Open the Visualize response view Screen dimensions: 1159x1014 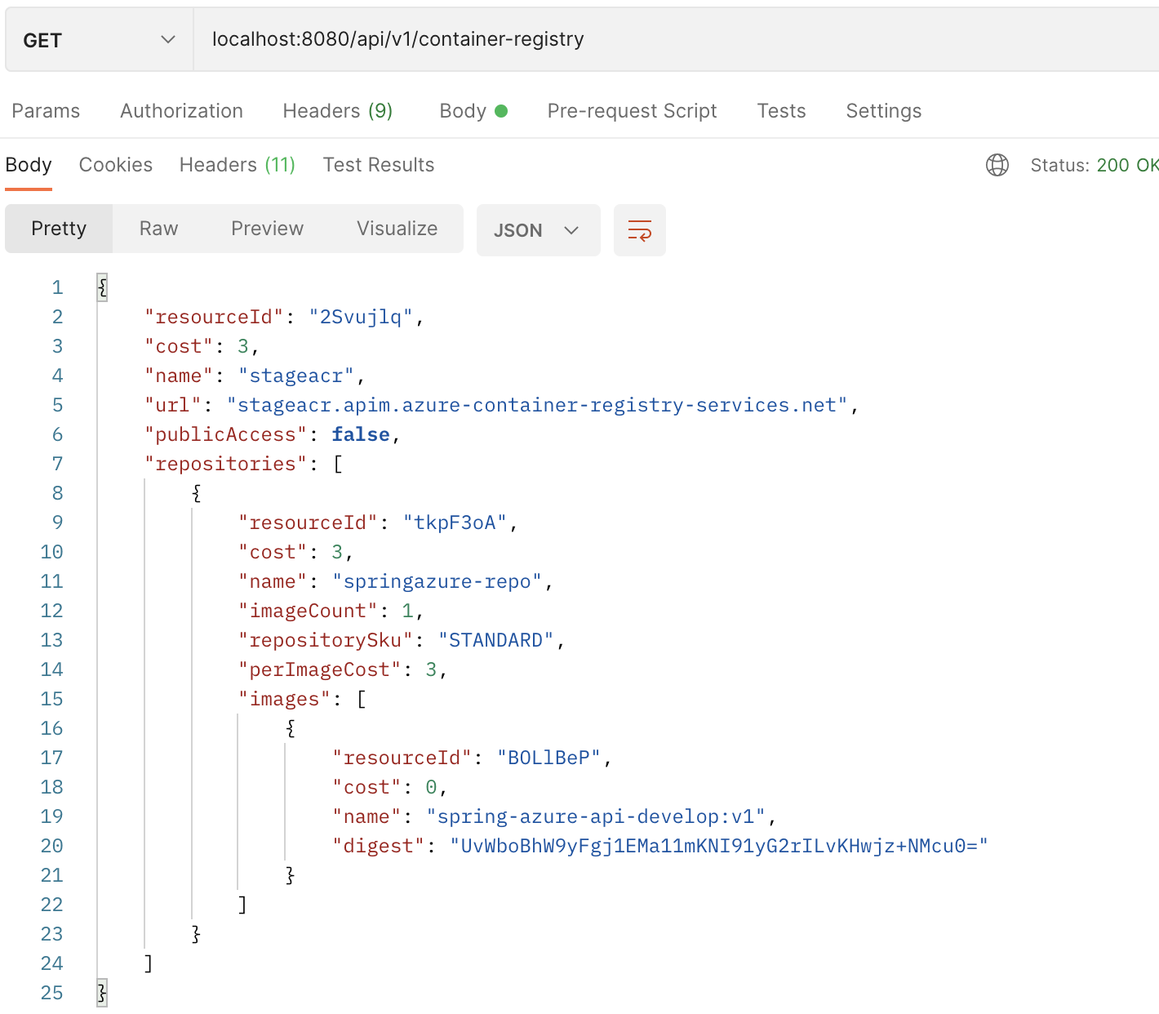[x=397, y=229]
